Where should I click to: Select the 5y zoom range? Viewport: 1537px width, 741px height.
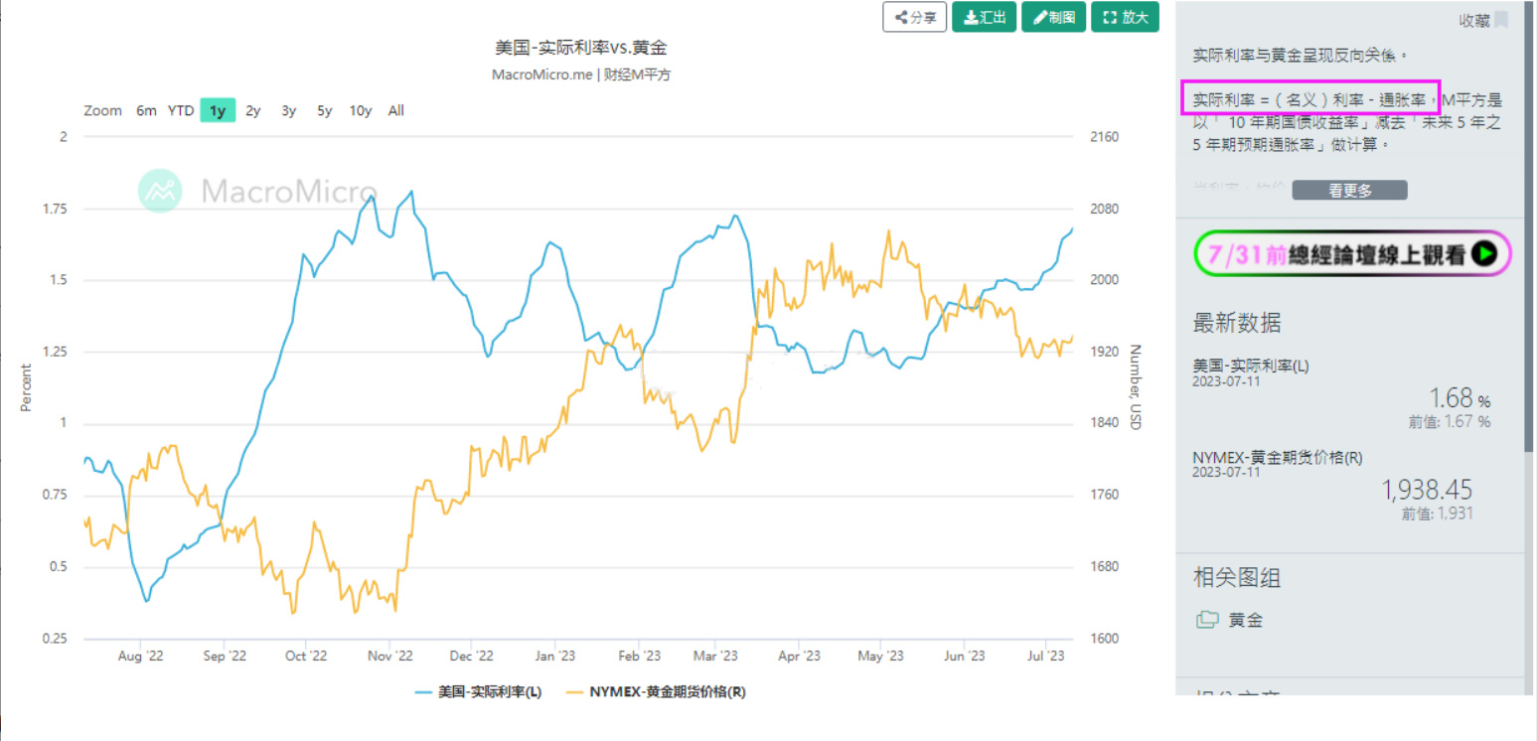coord(325,110)
